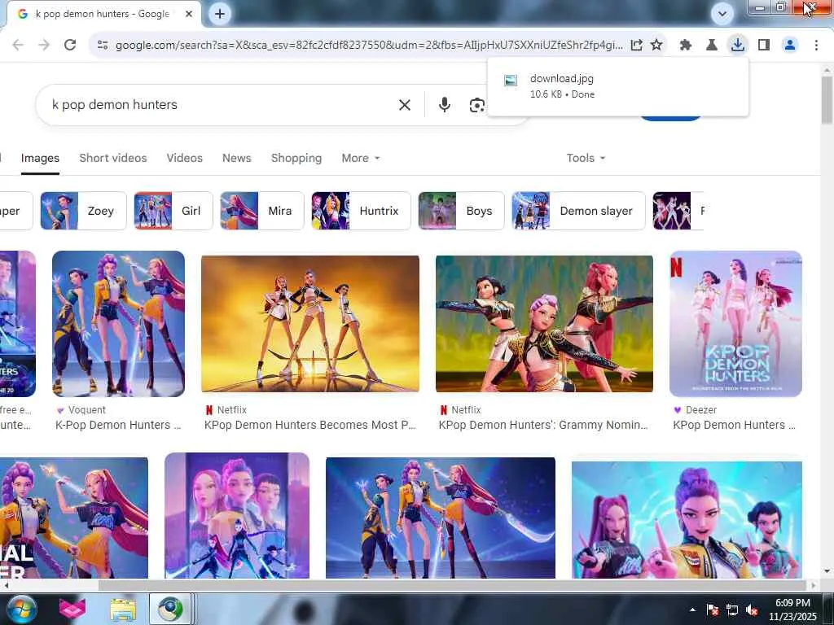This screenshot has width=834, height=625.
Task: Open Netflix 'Becomes Most P...' image thumbnail
Action: (310, 324)
